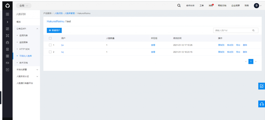Image resolution: width=265 pixels, height=120 pixels.
Task: Click the looped-corner command-style icon in dark sidebar
Action: pyautogui.click(x=8, y=36)
